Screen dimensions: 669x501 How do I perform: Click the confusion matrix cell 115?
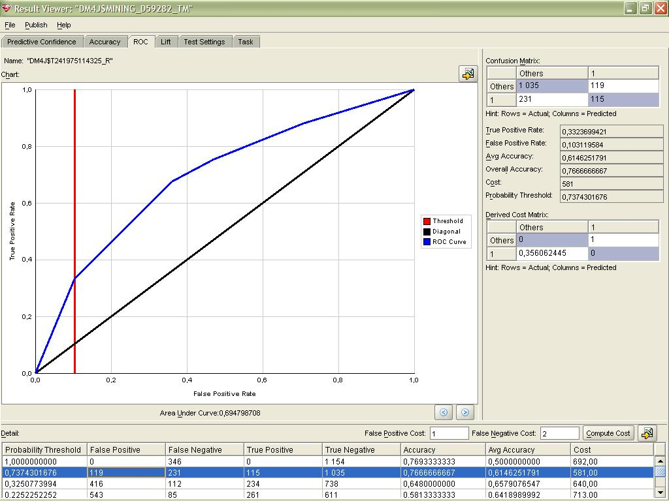coord(623,99)
